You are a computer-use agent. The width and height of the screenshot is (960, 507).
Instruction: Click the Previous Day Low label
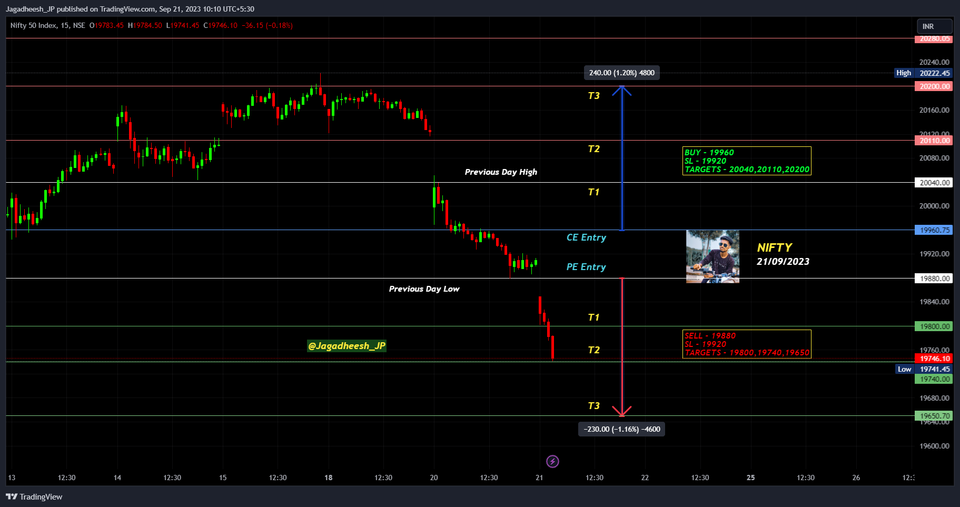pyautogui.click(x=424, y=289)
